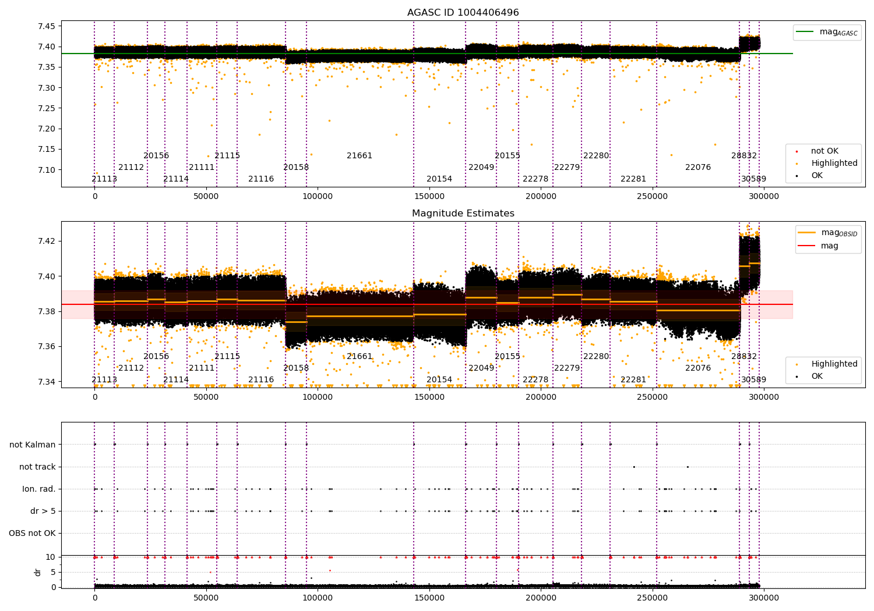Click the red "mag" legend entry in the middle plot

(x=819, y=246)
